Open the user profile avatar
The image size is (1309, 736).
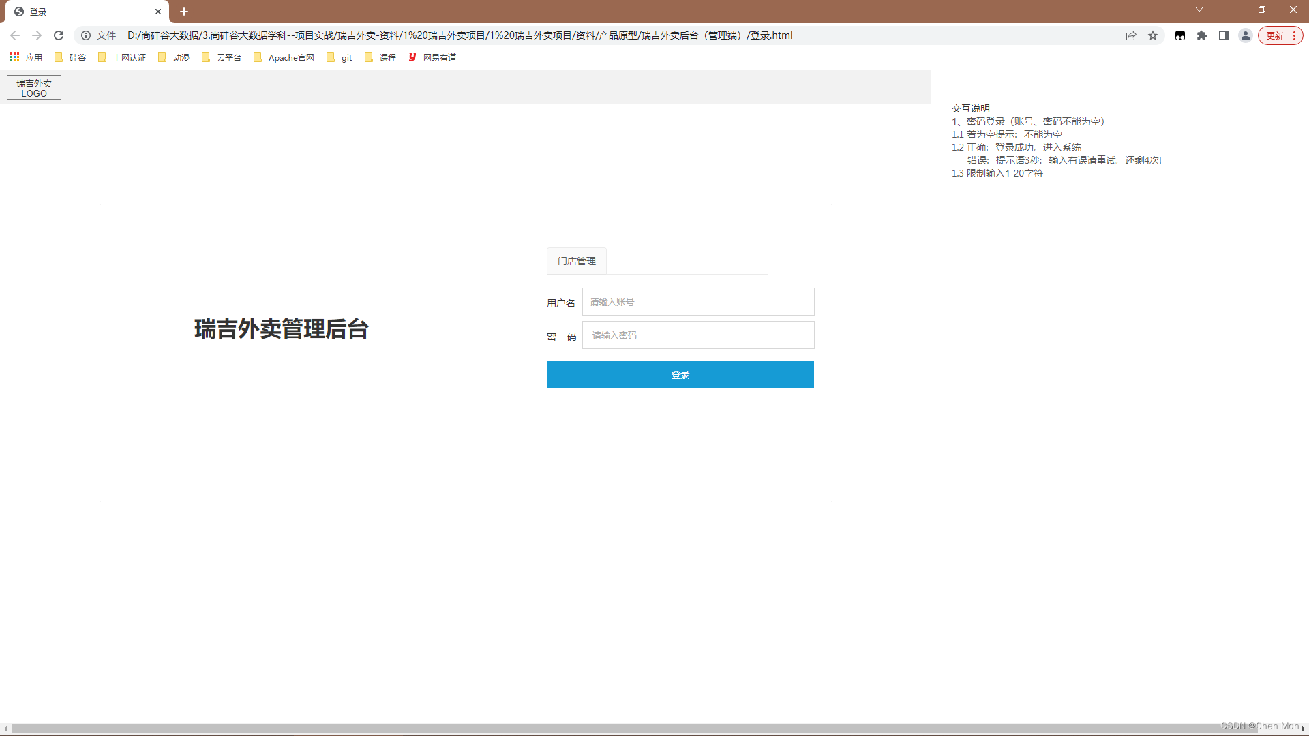pyautogui.click(x=1246, y=35)
